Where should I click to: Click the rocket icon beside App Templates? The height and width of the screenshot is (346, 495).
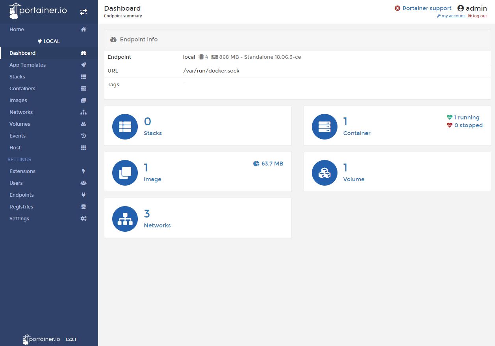[83, 65]
